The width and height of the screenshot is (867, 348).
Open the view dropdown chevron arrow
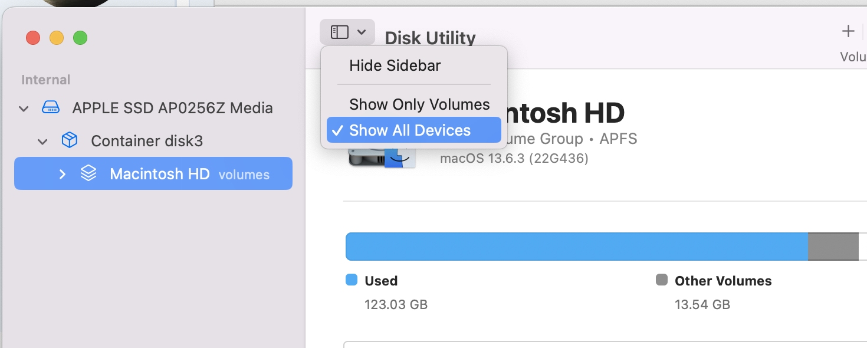click(362, 32)
